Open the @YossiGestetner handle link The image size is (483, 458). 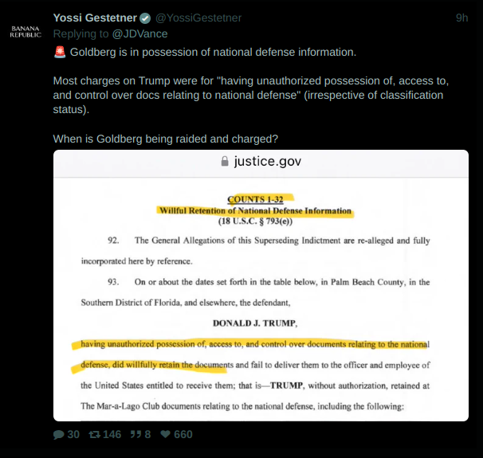(198, 18)
